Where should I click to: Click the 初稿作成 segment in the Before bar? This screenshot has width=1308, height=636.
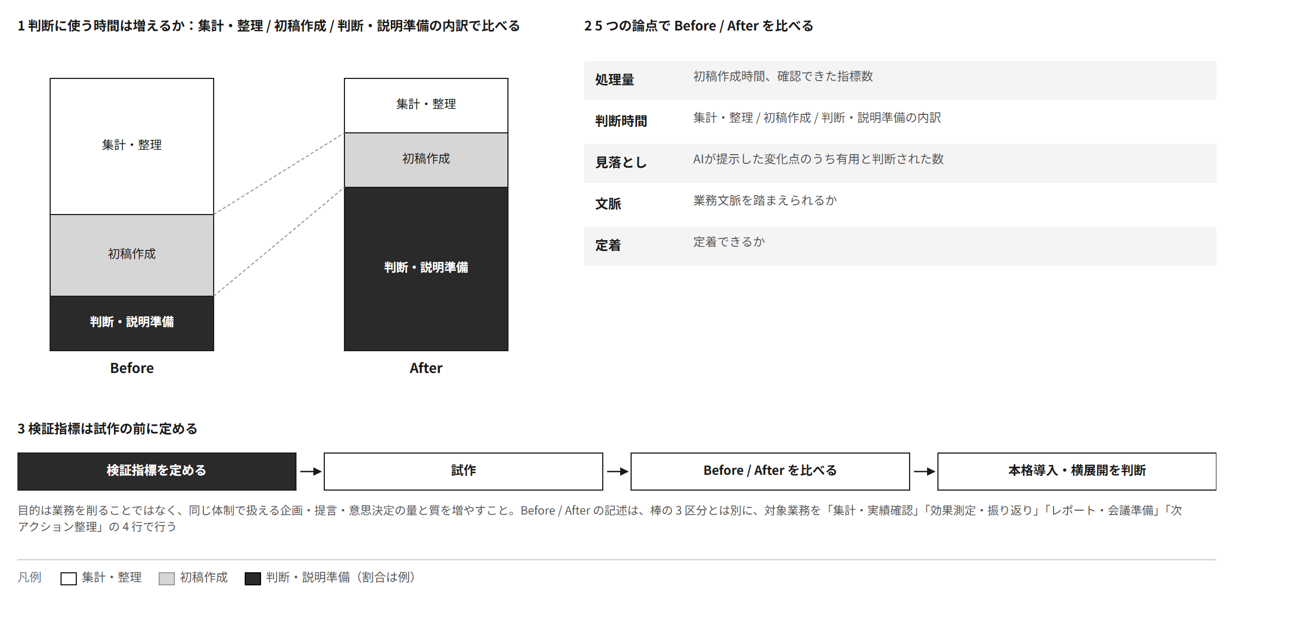point(132,255)
